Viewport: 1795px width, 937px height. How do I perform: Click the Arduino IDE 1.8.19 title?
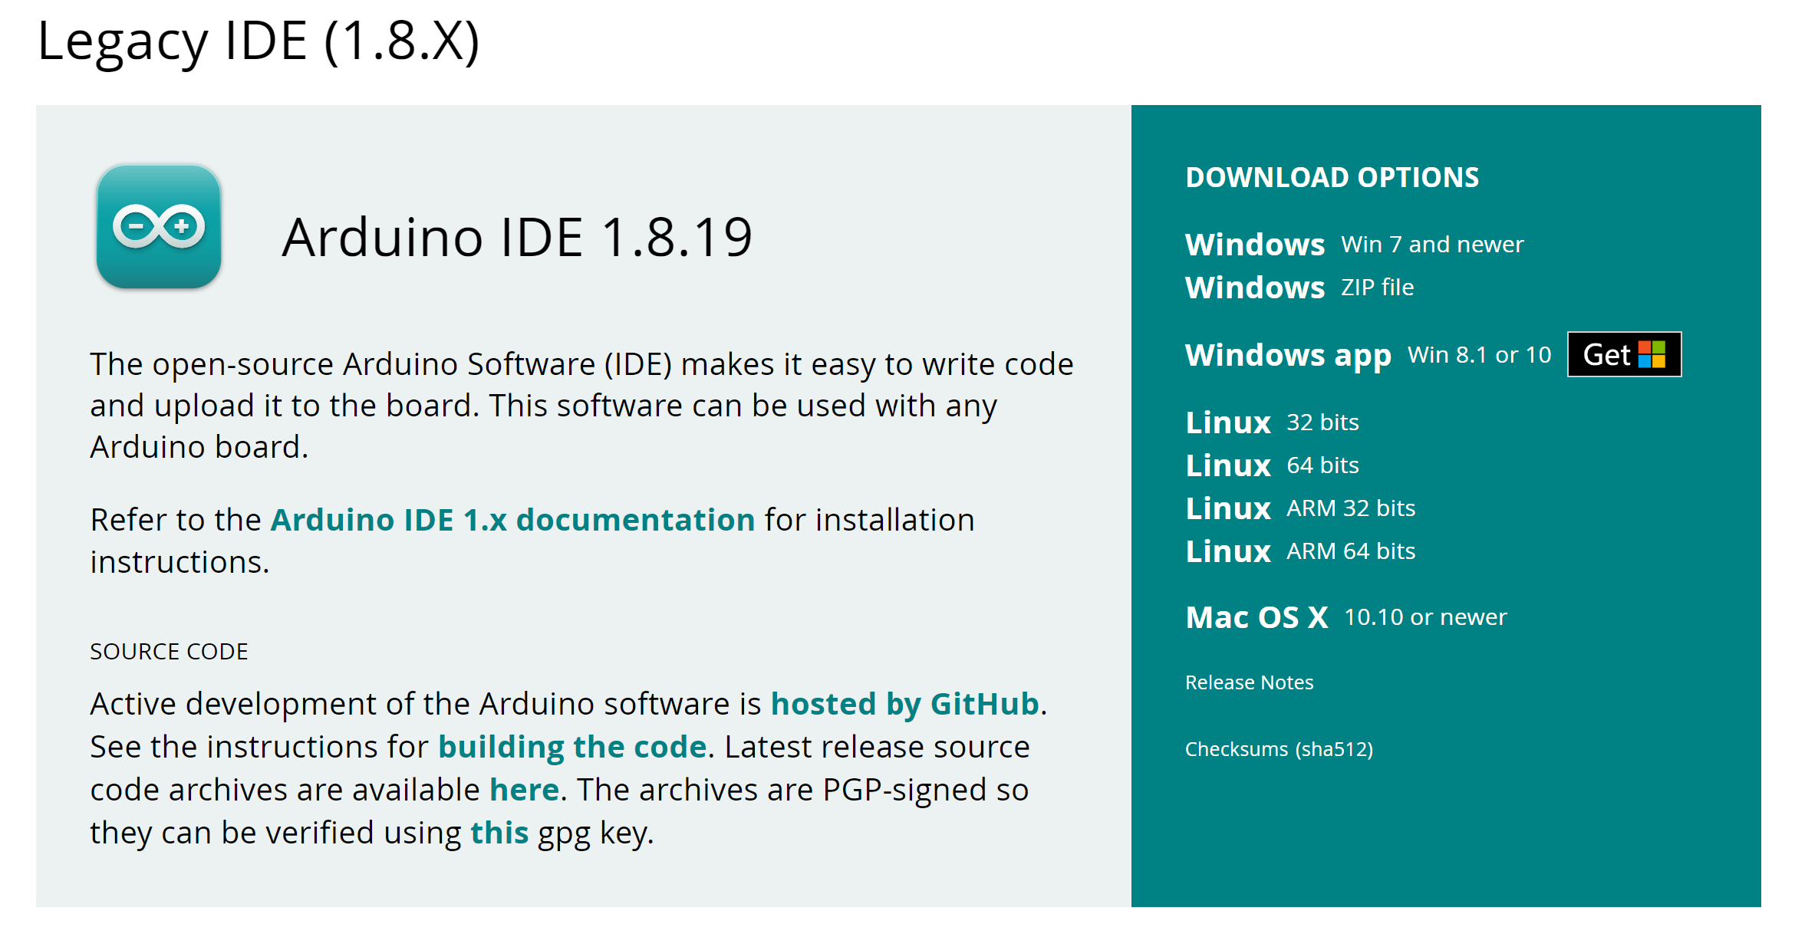517,237
